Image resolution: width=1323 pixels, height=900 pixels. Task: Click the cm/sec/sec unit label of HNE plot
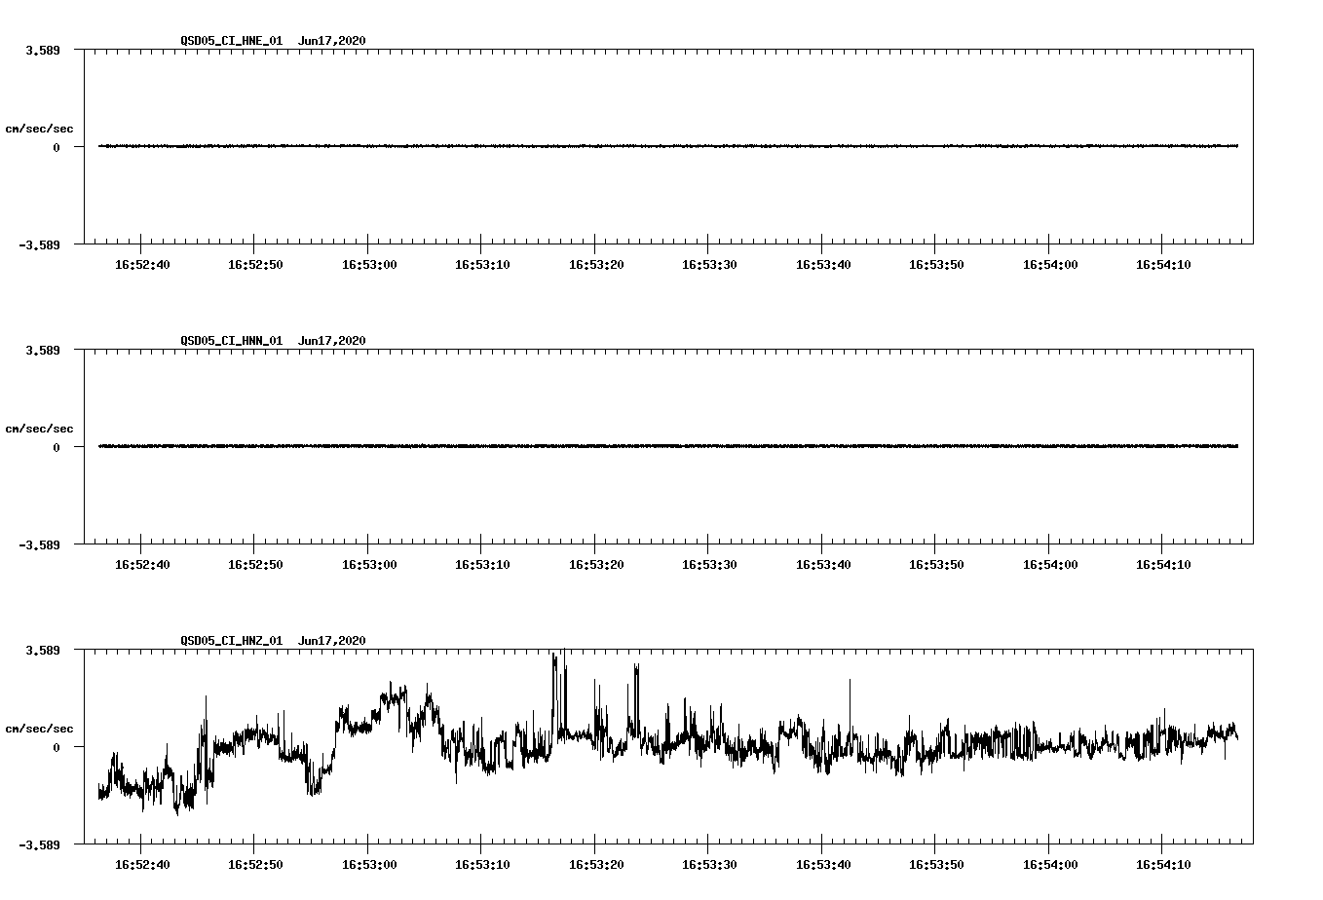39,129
